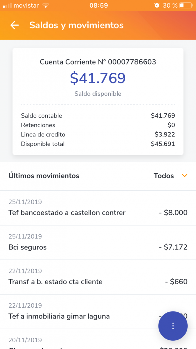This screenshot has height=349, width=196.
Task: Select the Bci seguros transaction
Action: (x=98, y=243)
